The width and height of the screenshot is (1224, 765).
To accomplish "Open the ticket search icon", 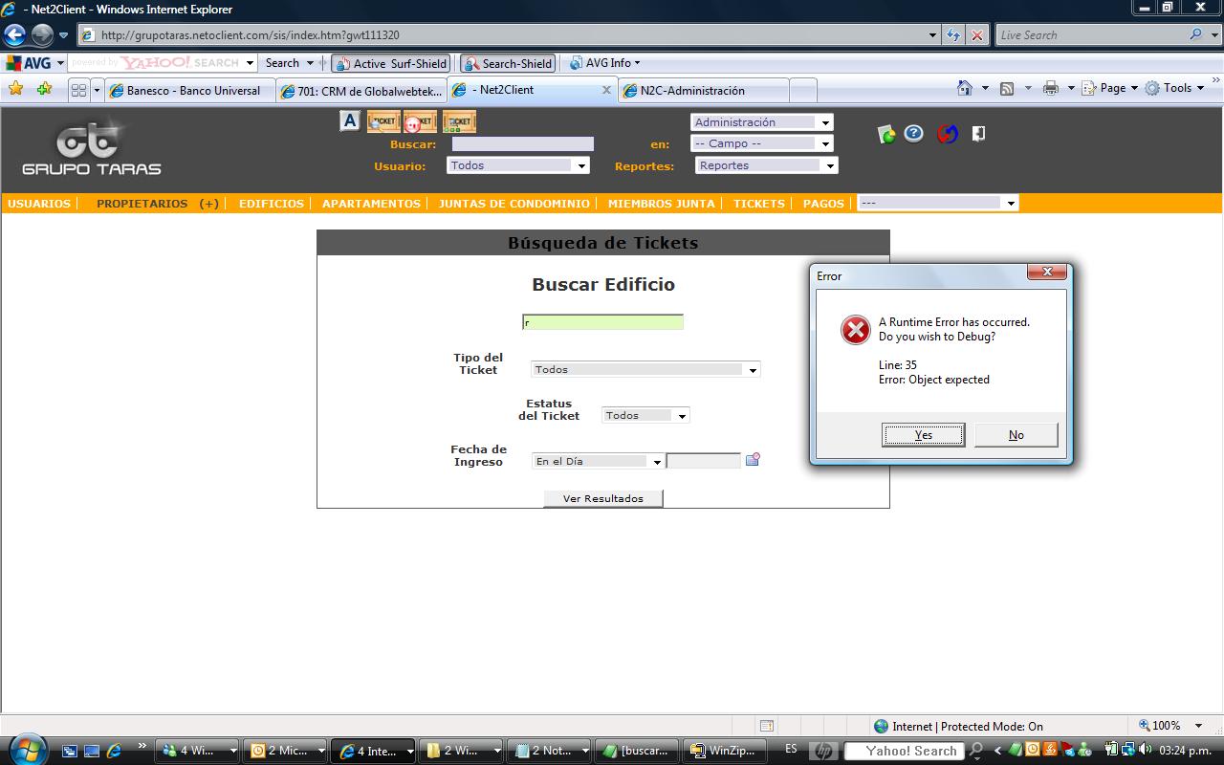I will [383, 121].
